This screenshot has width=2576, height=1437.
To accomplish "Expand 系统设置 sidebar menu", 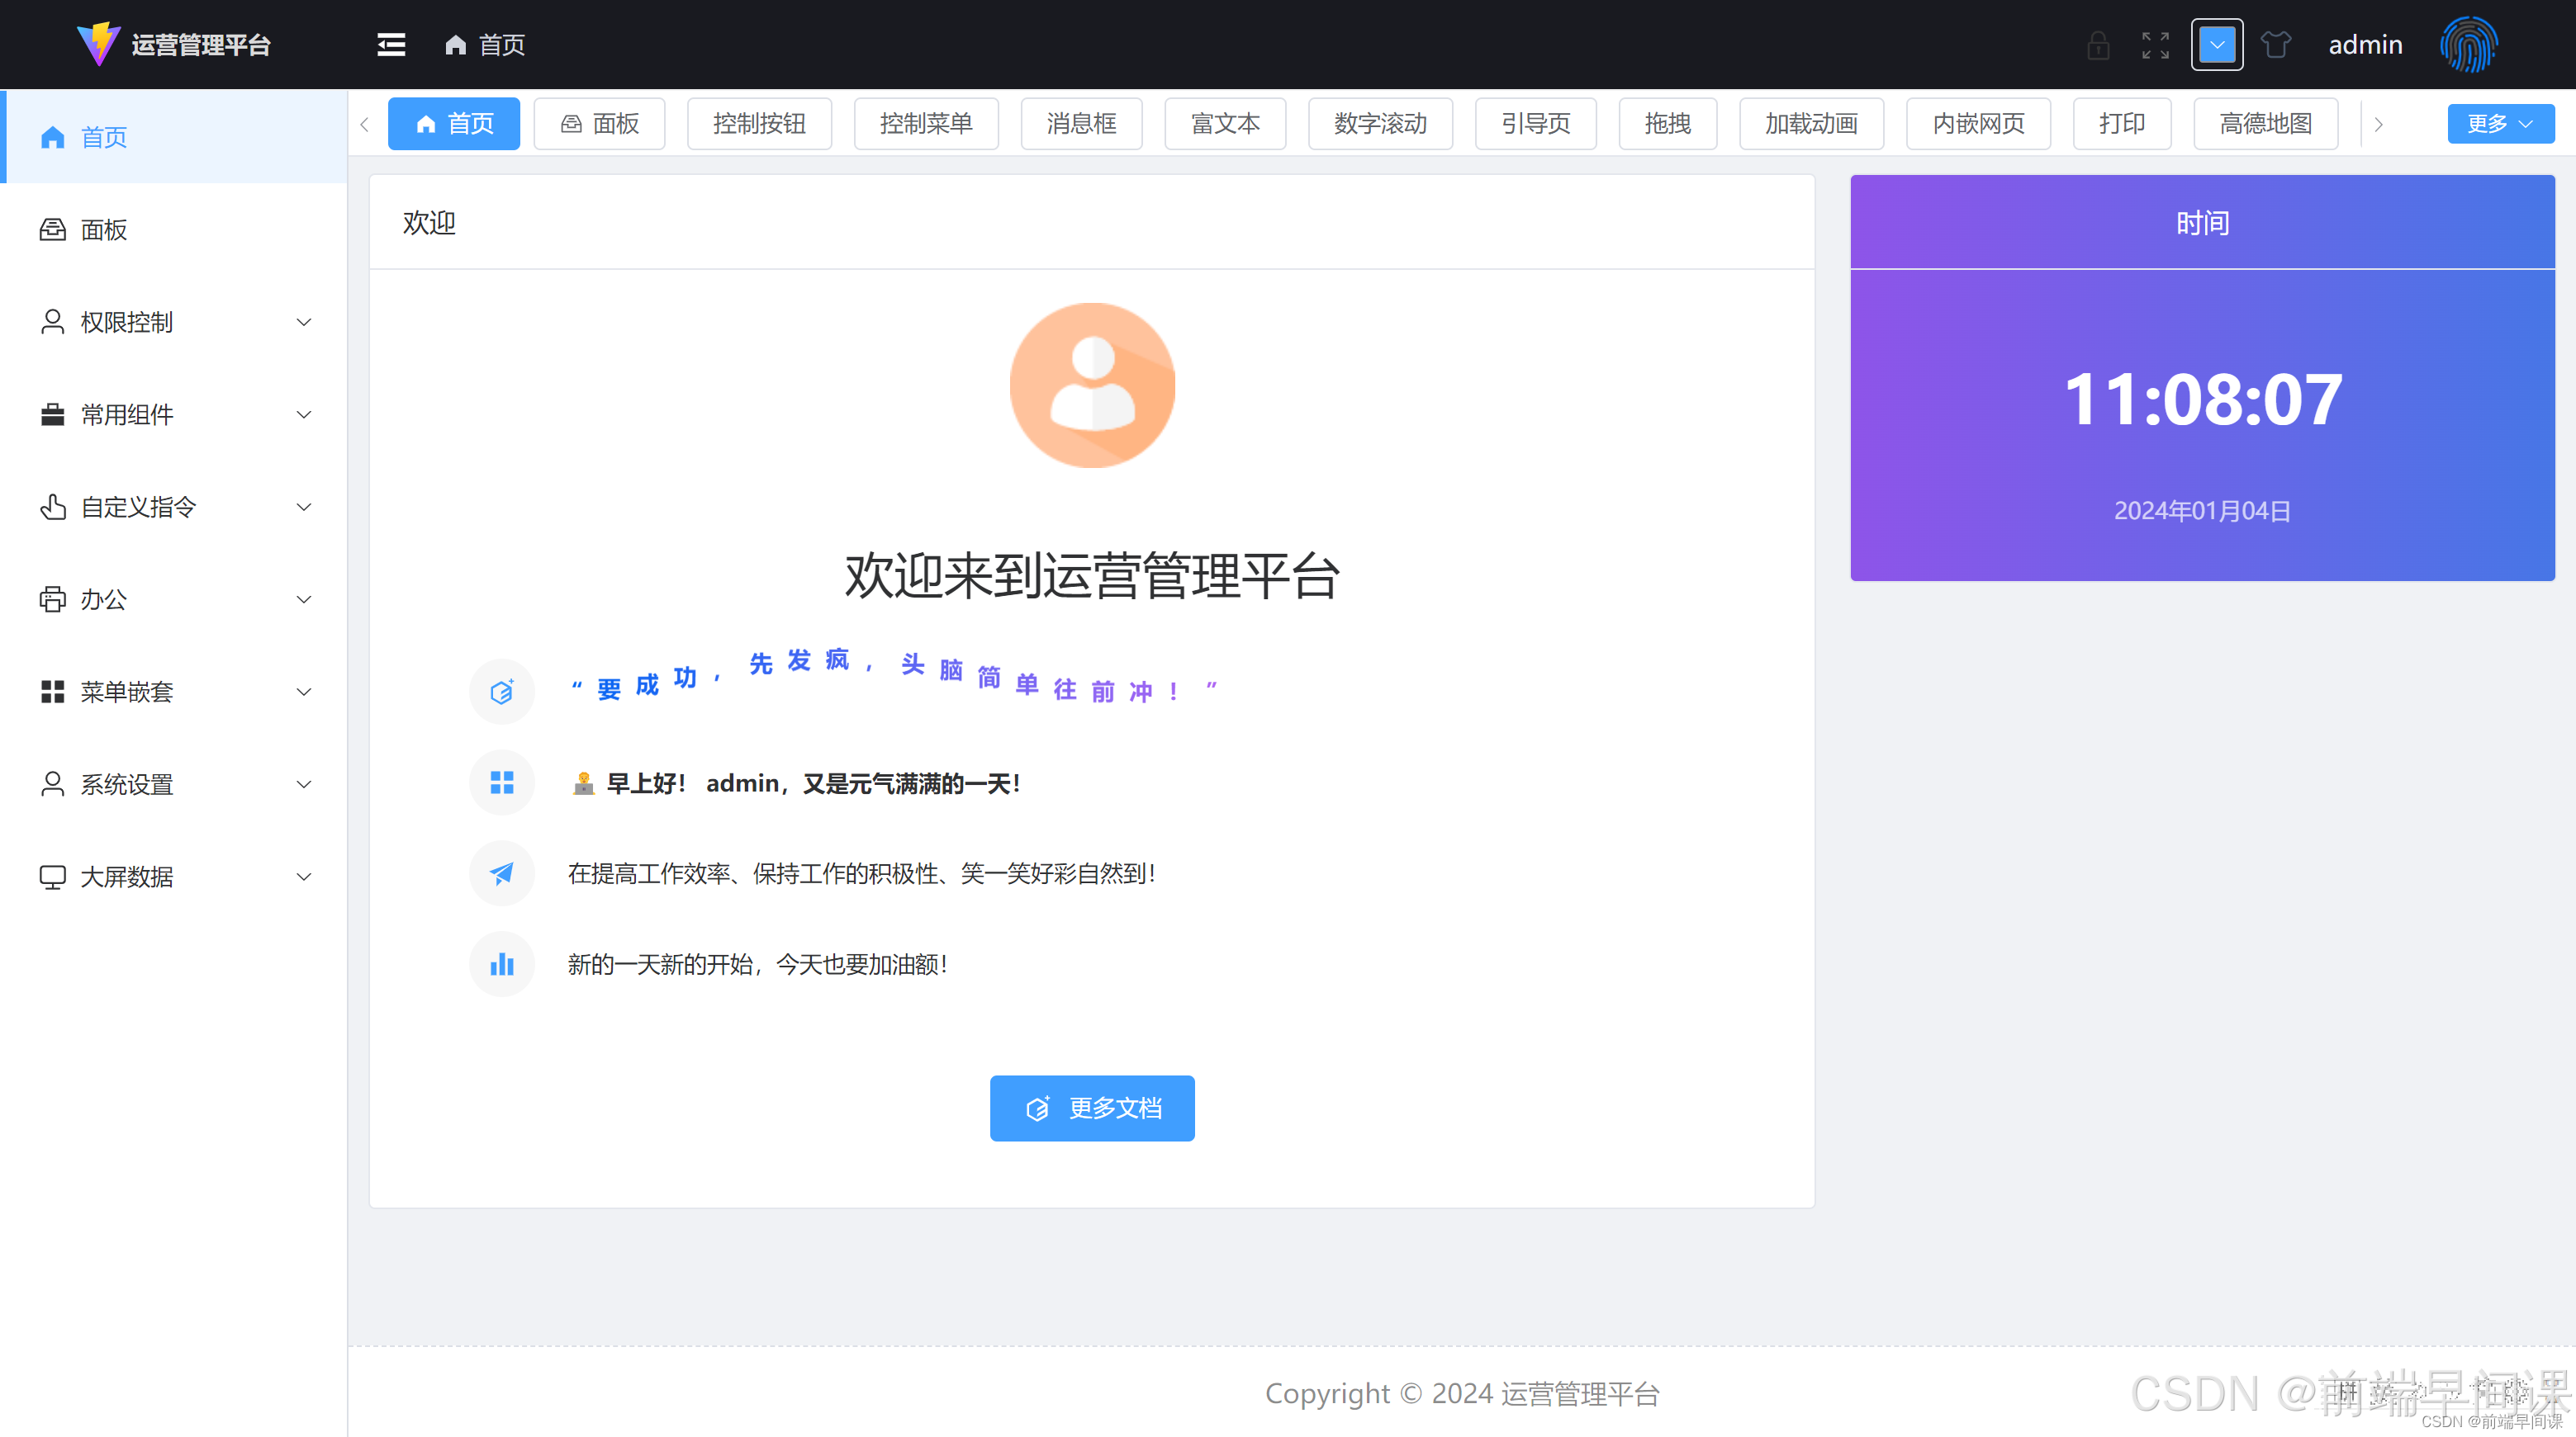I will coord(174,784).
